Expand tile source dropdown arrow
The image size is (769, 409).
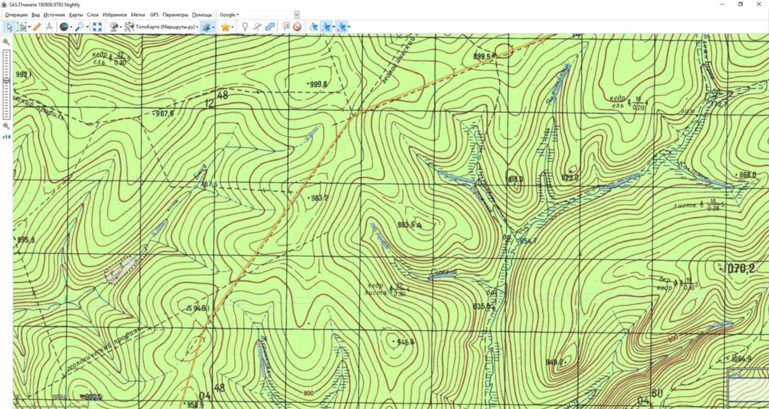pyautogui.click(x=121, y=27)
